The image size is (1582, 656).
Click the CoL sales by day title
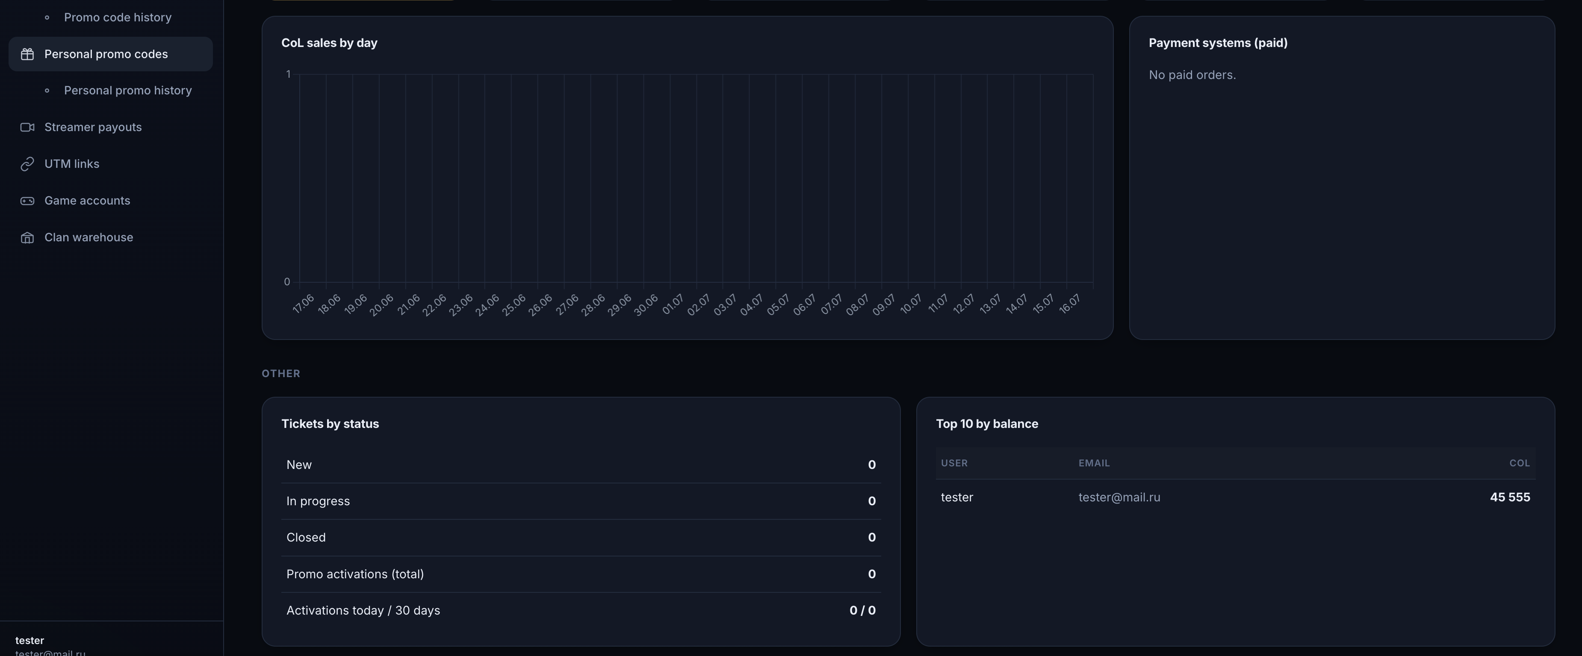click(329, 43)
